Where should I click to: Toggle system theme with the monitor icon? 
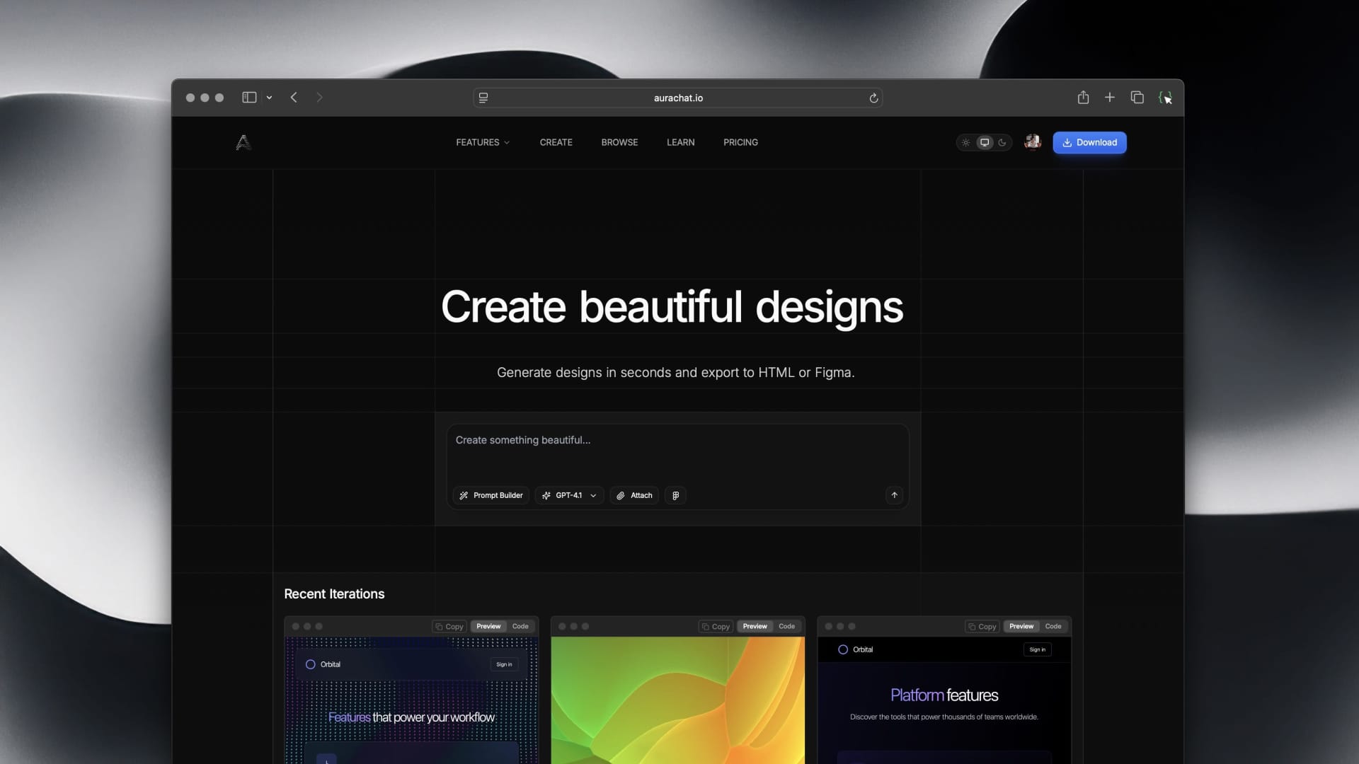(x=984, y=142)
